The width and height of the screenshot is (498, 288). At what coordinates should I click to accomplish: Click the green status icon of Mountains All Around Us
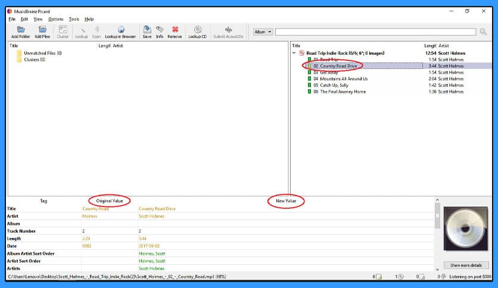click(x=309, y=79)
